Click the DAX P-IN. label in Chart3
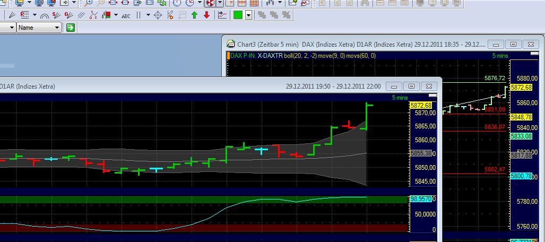The image size is (545, 242). click(x=243, y=55)
